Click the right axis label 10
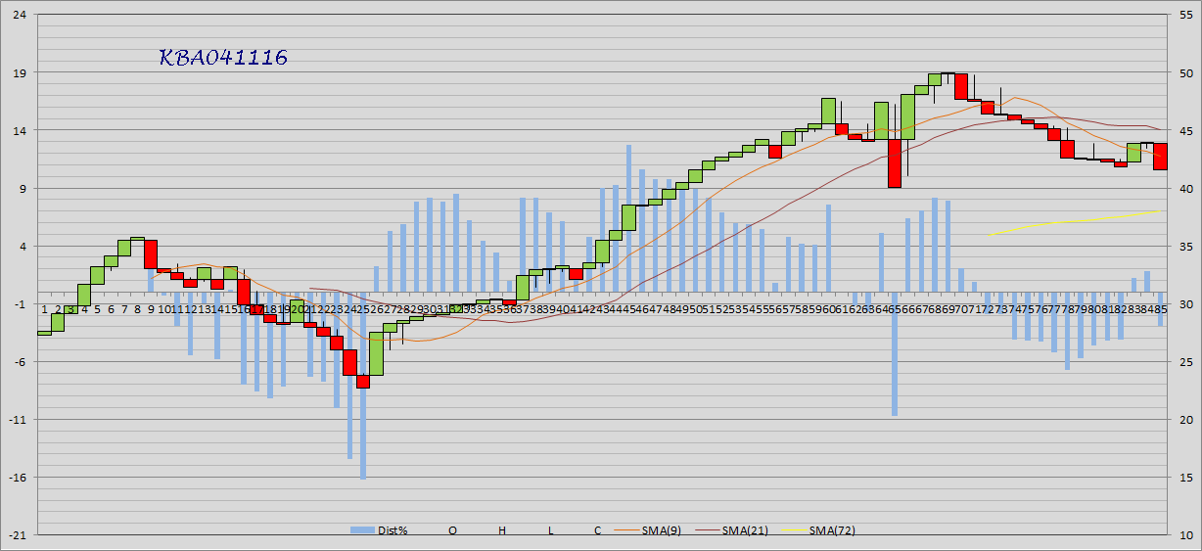The image size is (1202, 551). click(x=1185, y=535)
